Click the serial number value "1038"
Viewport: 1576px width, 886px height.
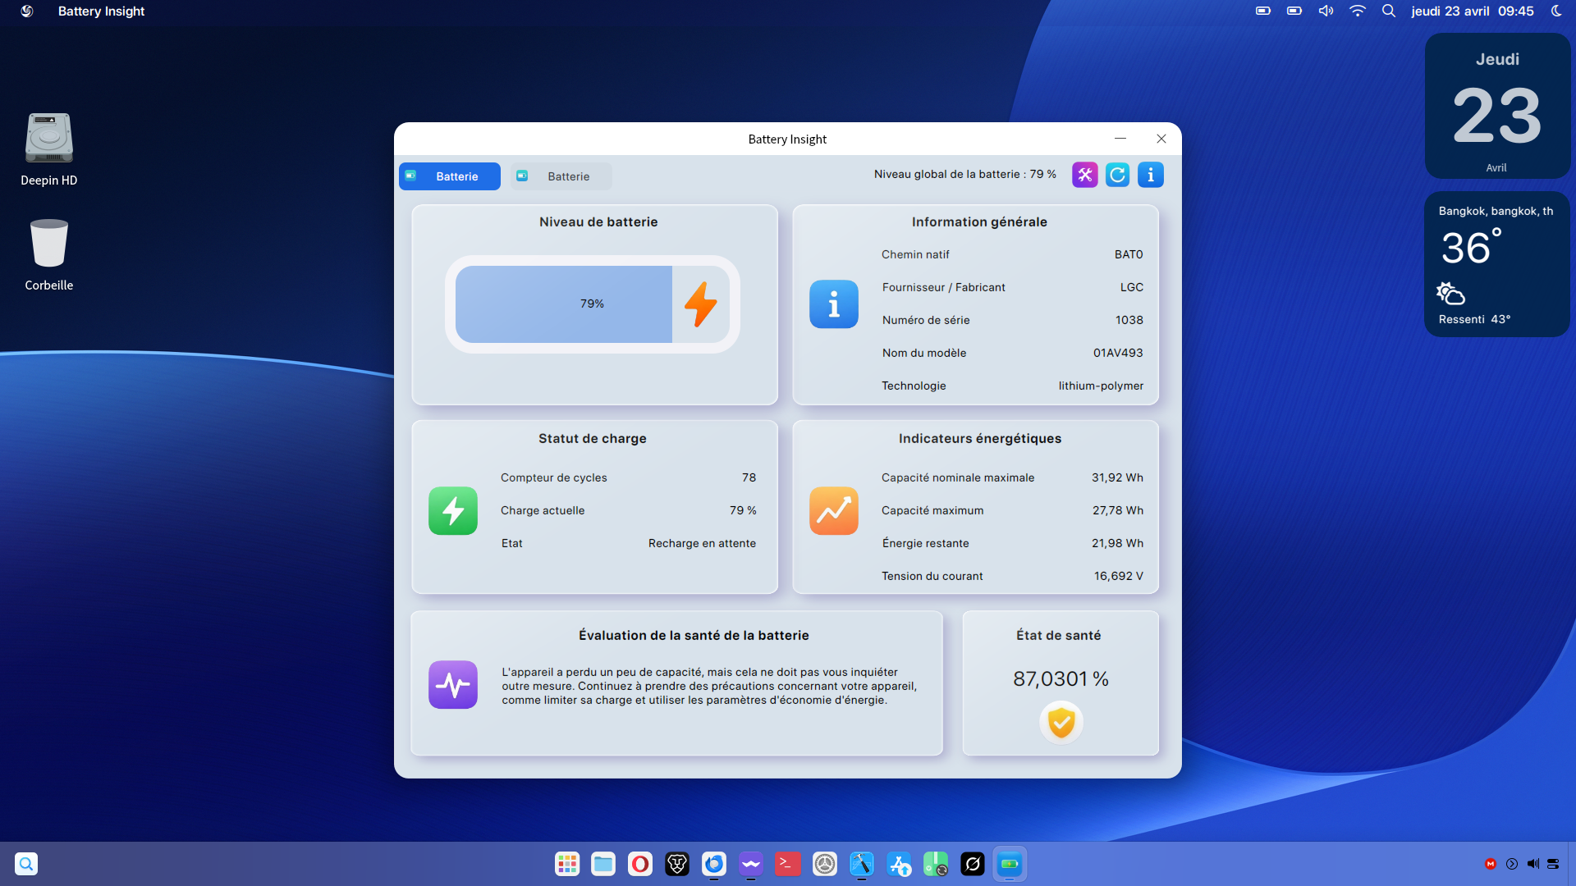pos(1129,321)
